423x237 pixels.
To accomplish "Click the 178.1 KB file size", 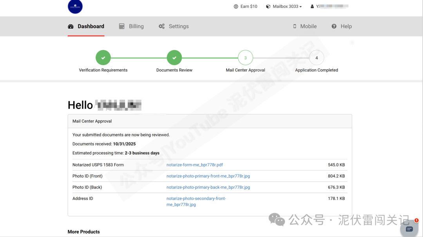I will point(336,198).
